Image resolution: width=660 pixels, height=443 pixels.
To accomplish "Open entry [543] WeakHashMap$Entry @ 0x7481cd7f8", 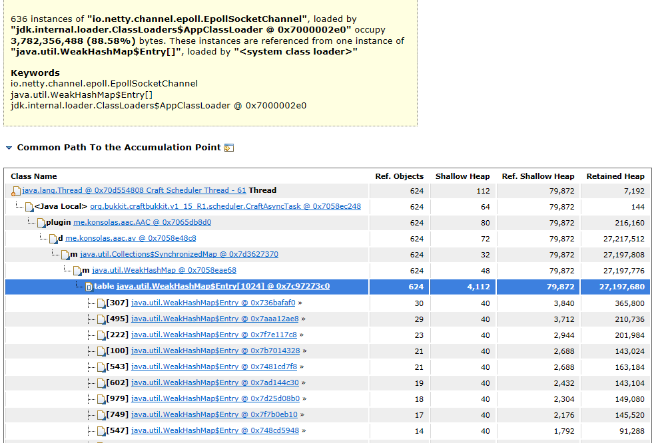I will [214, 367].
